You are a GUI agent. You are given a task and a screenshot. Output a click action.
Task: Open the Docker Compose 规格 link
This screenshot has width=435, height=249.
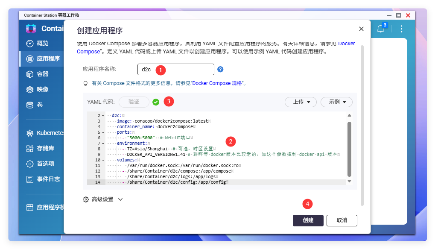pos(217,83)
